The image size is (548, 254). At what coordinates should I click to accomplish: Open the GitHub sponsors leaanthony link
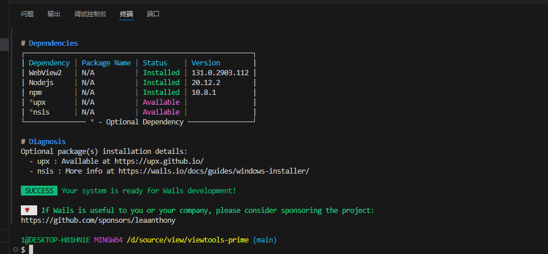(98, 220)
